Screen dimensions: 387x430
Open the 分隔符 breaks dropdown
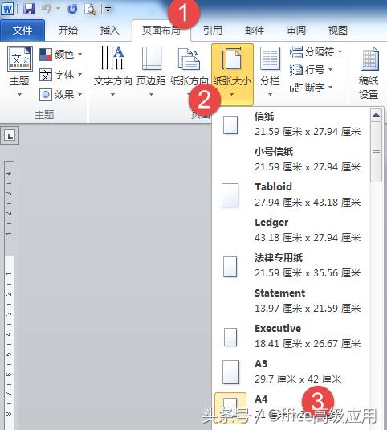pos(316,51)
